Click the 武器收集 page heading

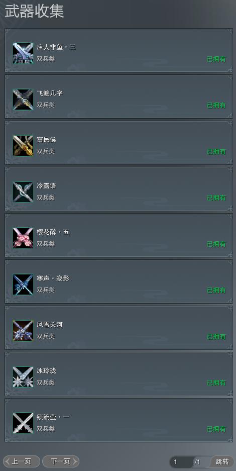[x=34, y=12]
